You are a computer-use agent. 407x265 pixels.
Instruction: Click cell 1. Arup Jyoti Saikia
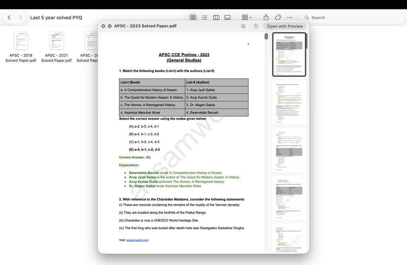coord(217,90)
